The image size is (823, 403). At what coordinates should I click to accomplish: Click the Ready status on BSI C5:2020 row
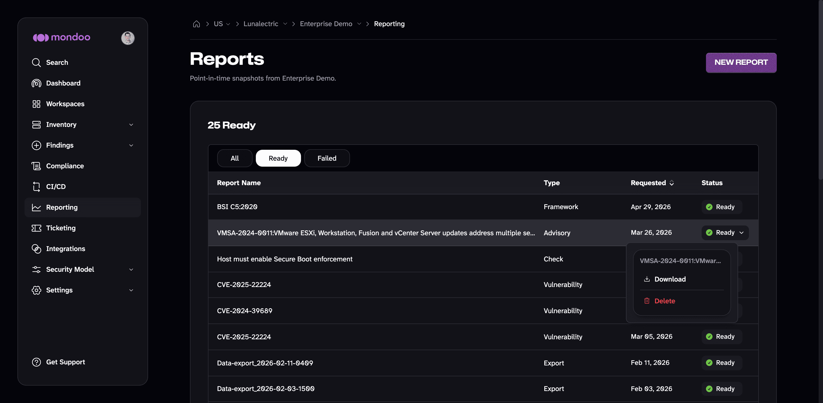[722, 207]
